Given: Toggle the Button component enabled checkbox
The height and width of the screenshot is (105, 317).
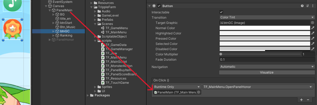Looking at the screenshot, I should [159, 6].
